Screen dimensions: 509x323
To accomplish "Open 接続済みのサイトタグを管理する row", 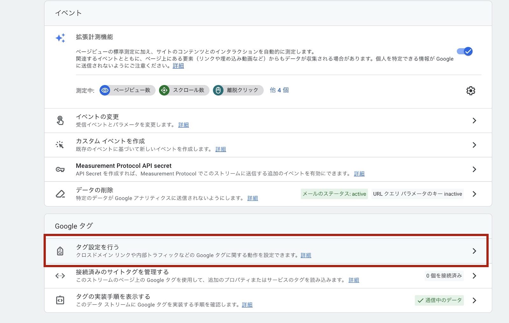I will tap(268, 276).
